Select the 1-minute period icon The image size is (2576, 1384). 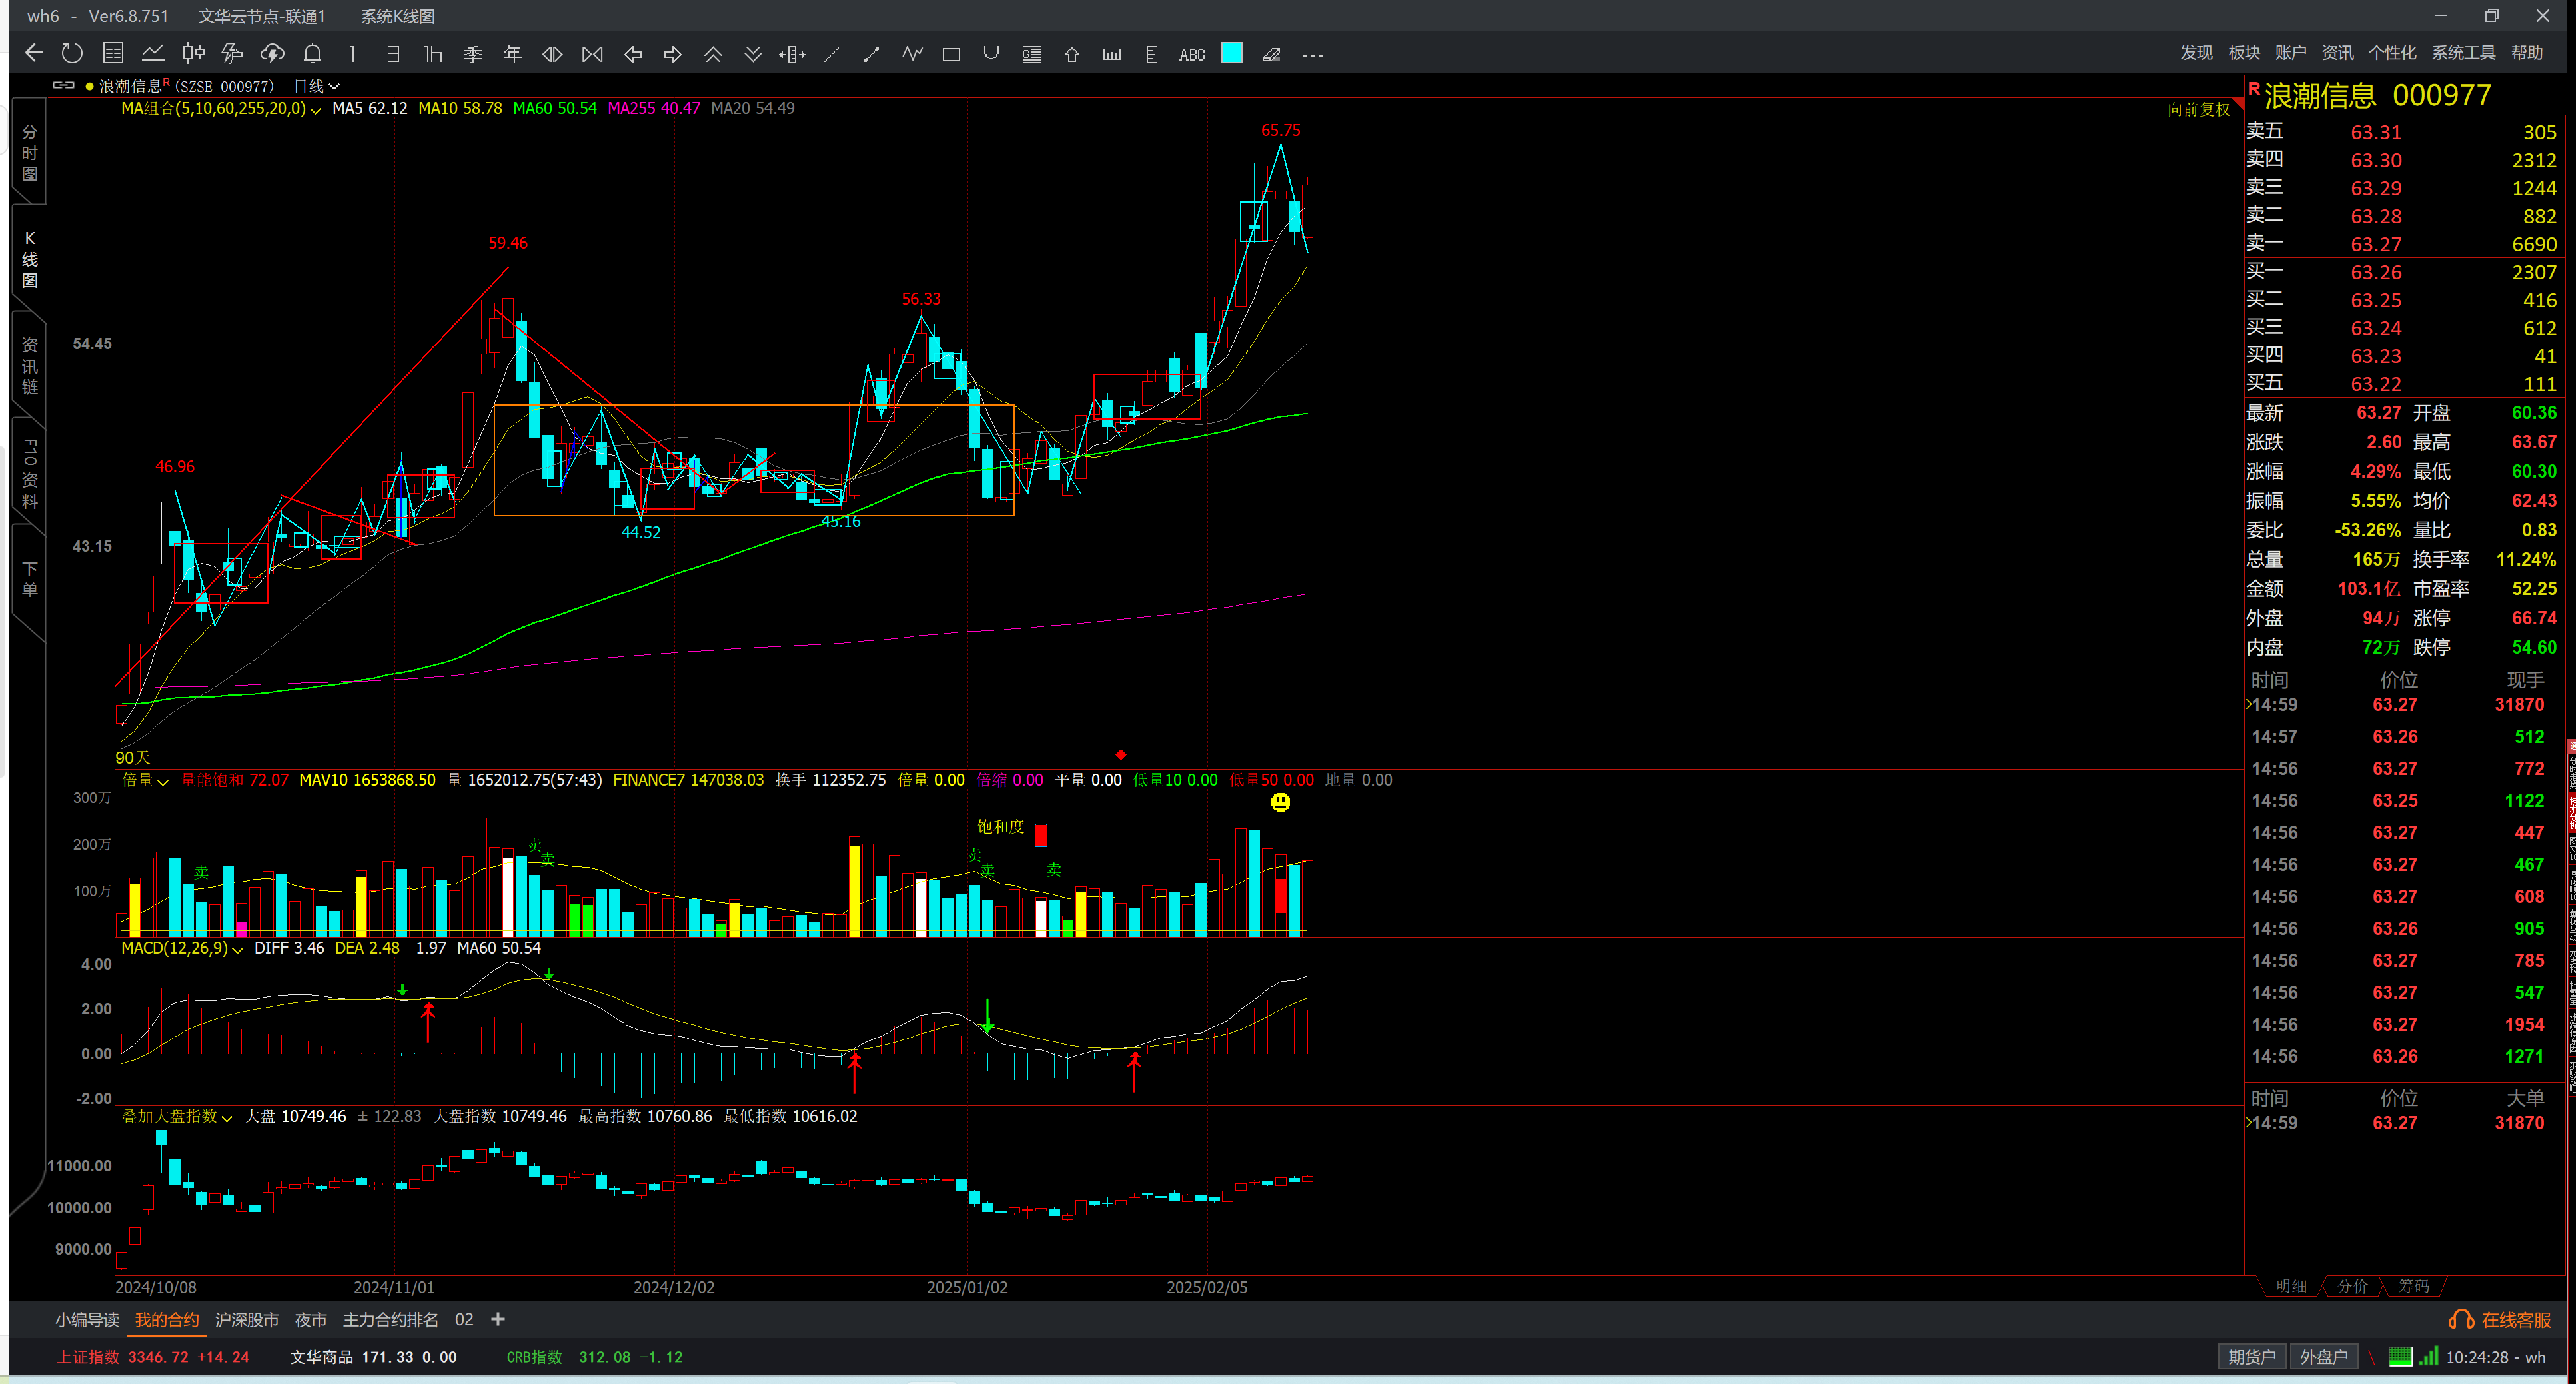pyautogui.click(x=352, y=54)
